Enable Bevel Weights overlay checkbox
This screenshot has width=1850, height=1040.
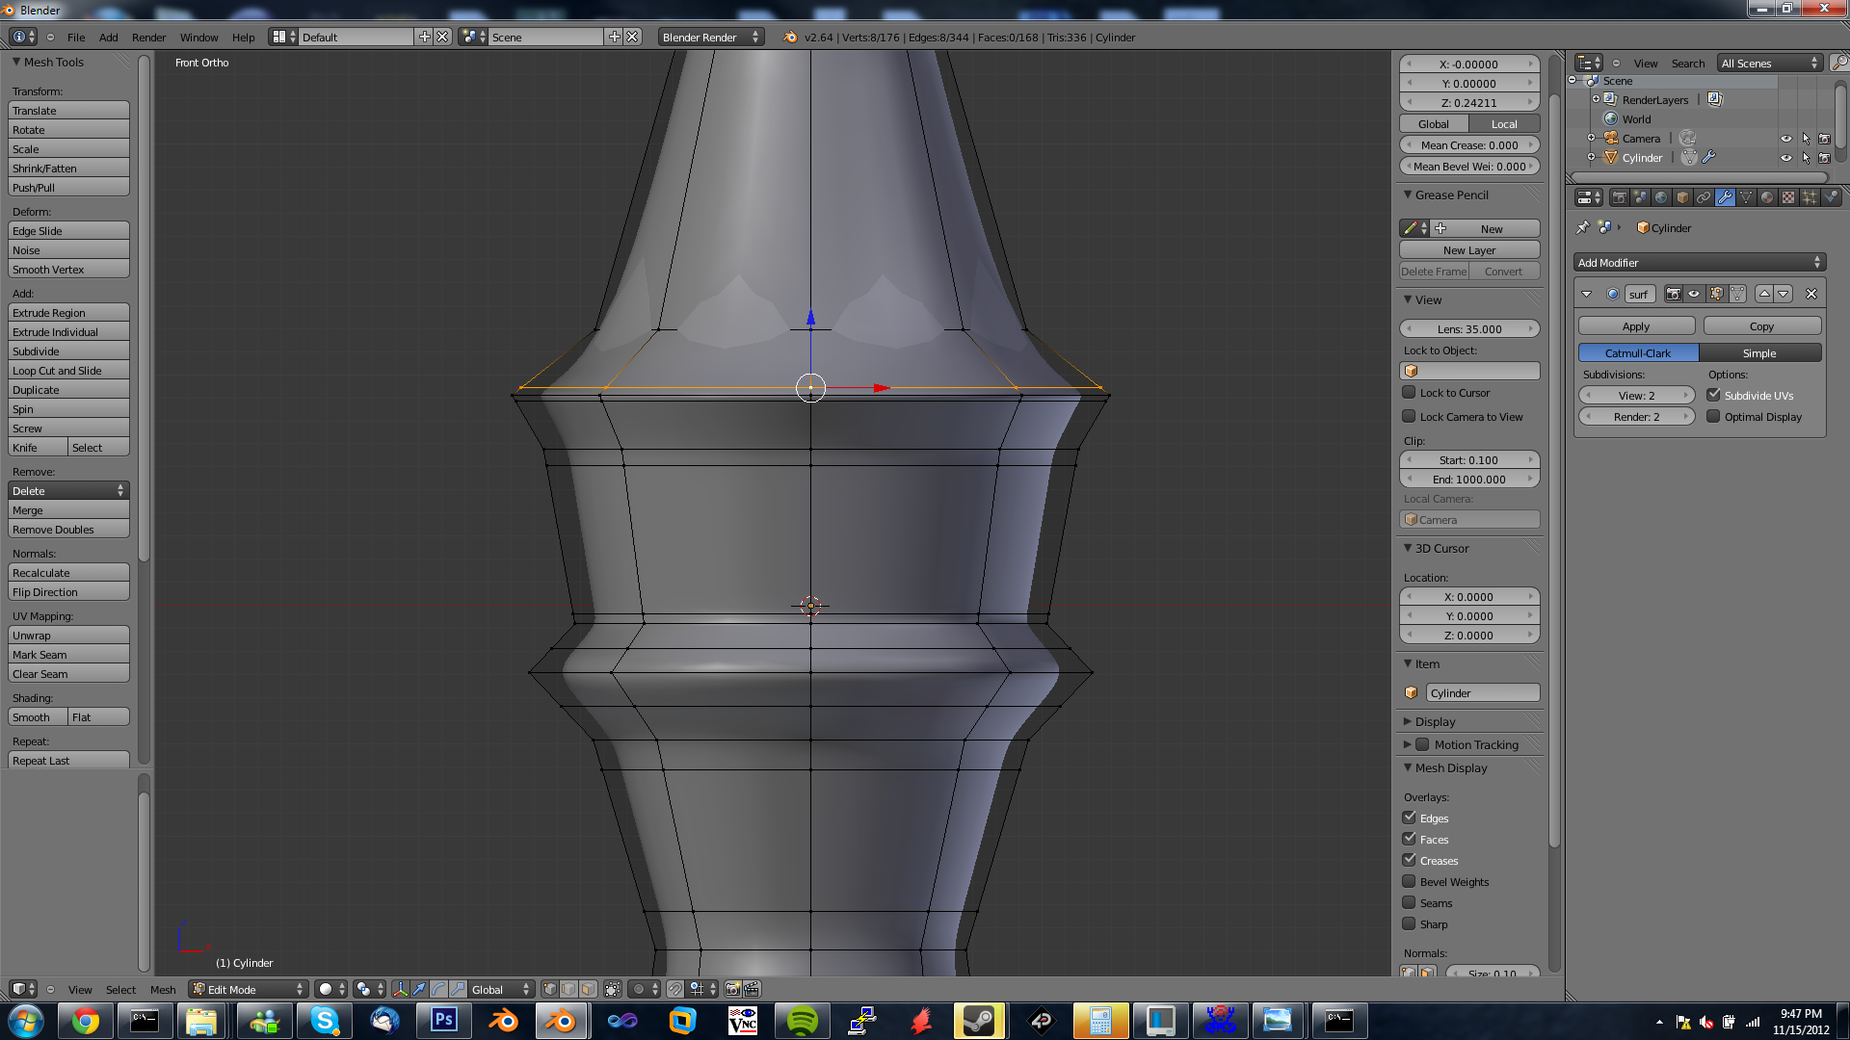pos(1409,881)
